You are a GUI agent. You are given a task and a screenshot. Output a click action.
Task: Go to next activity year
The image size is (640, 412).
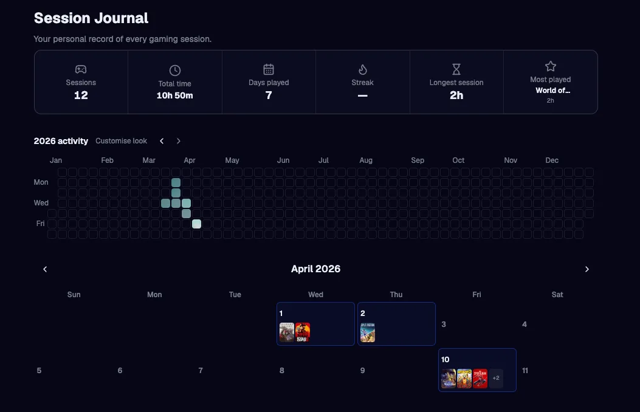pos(179,141)
